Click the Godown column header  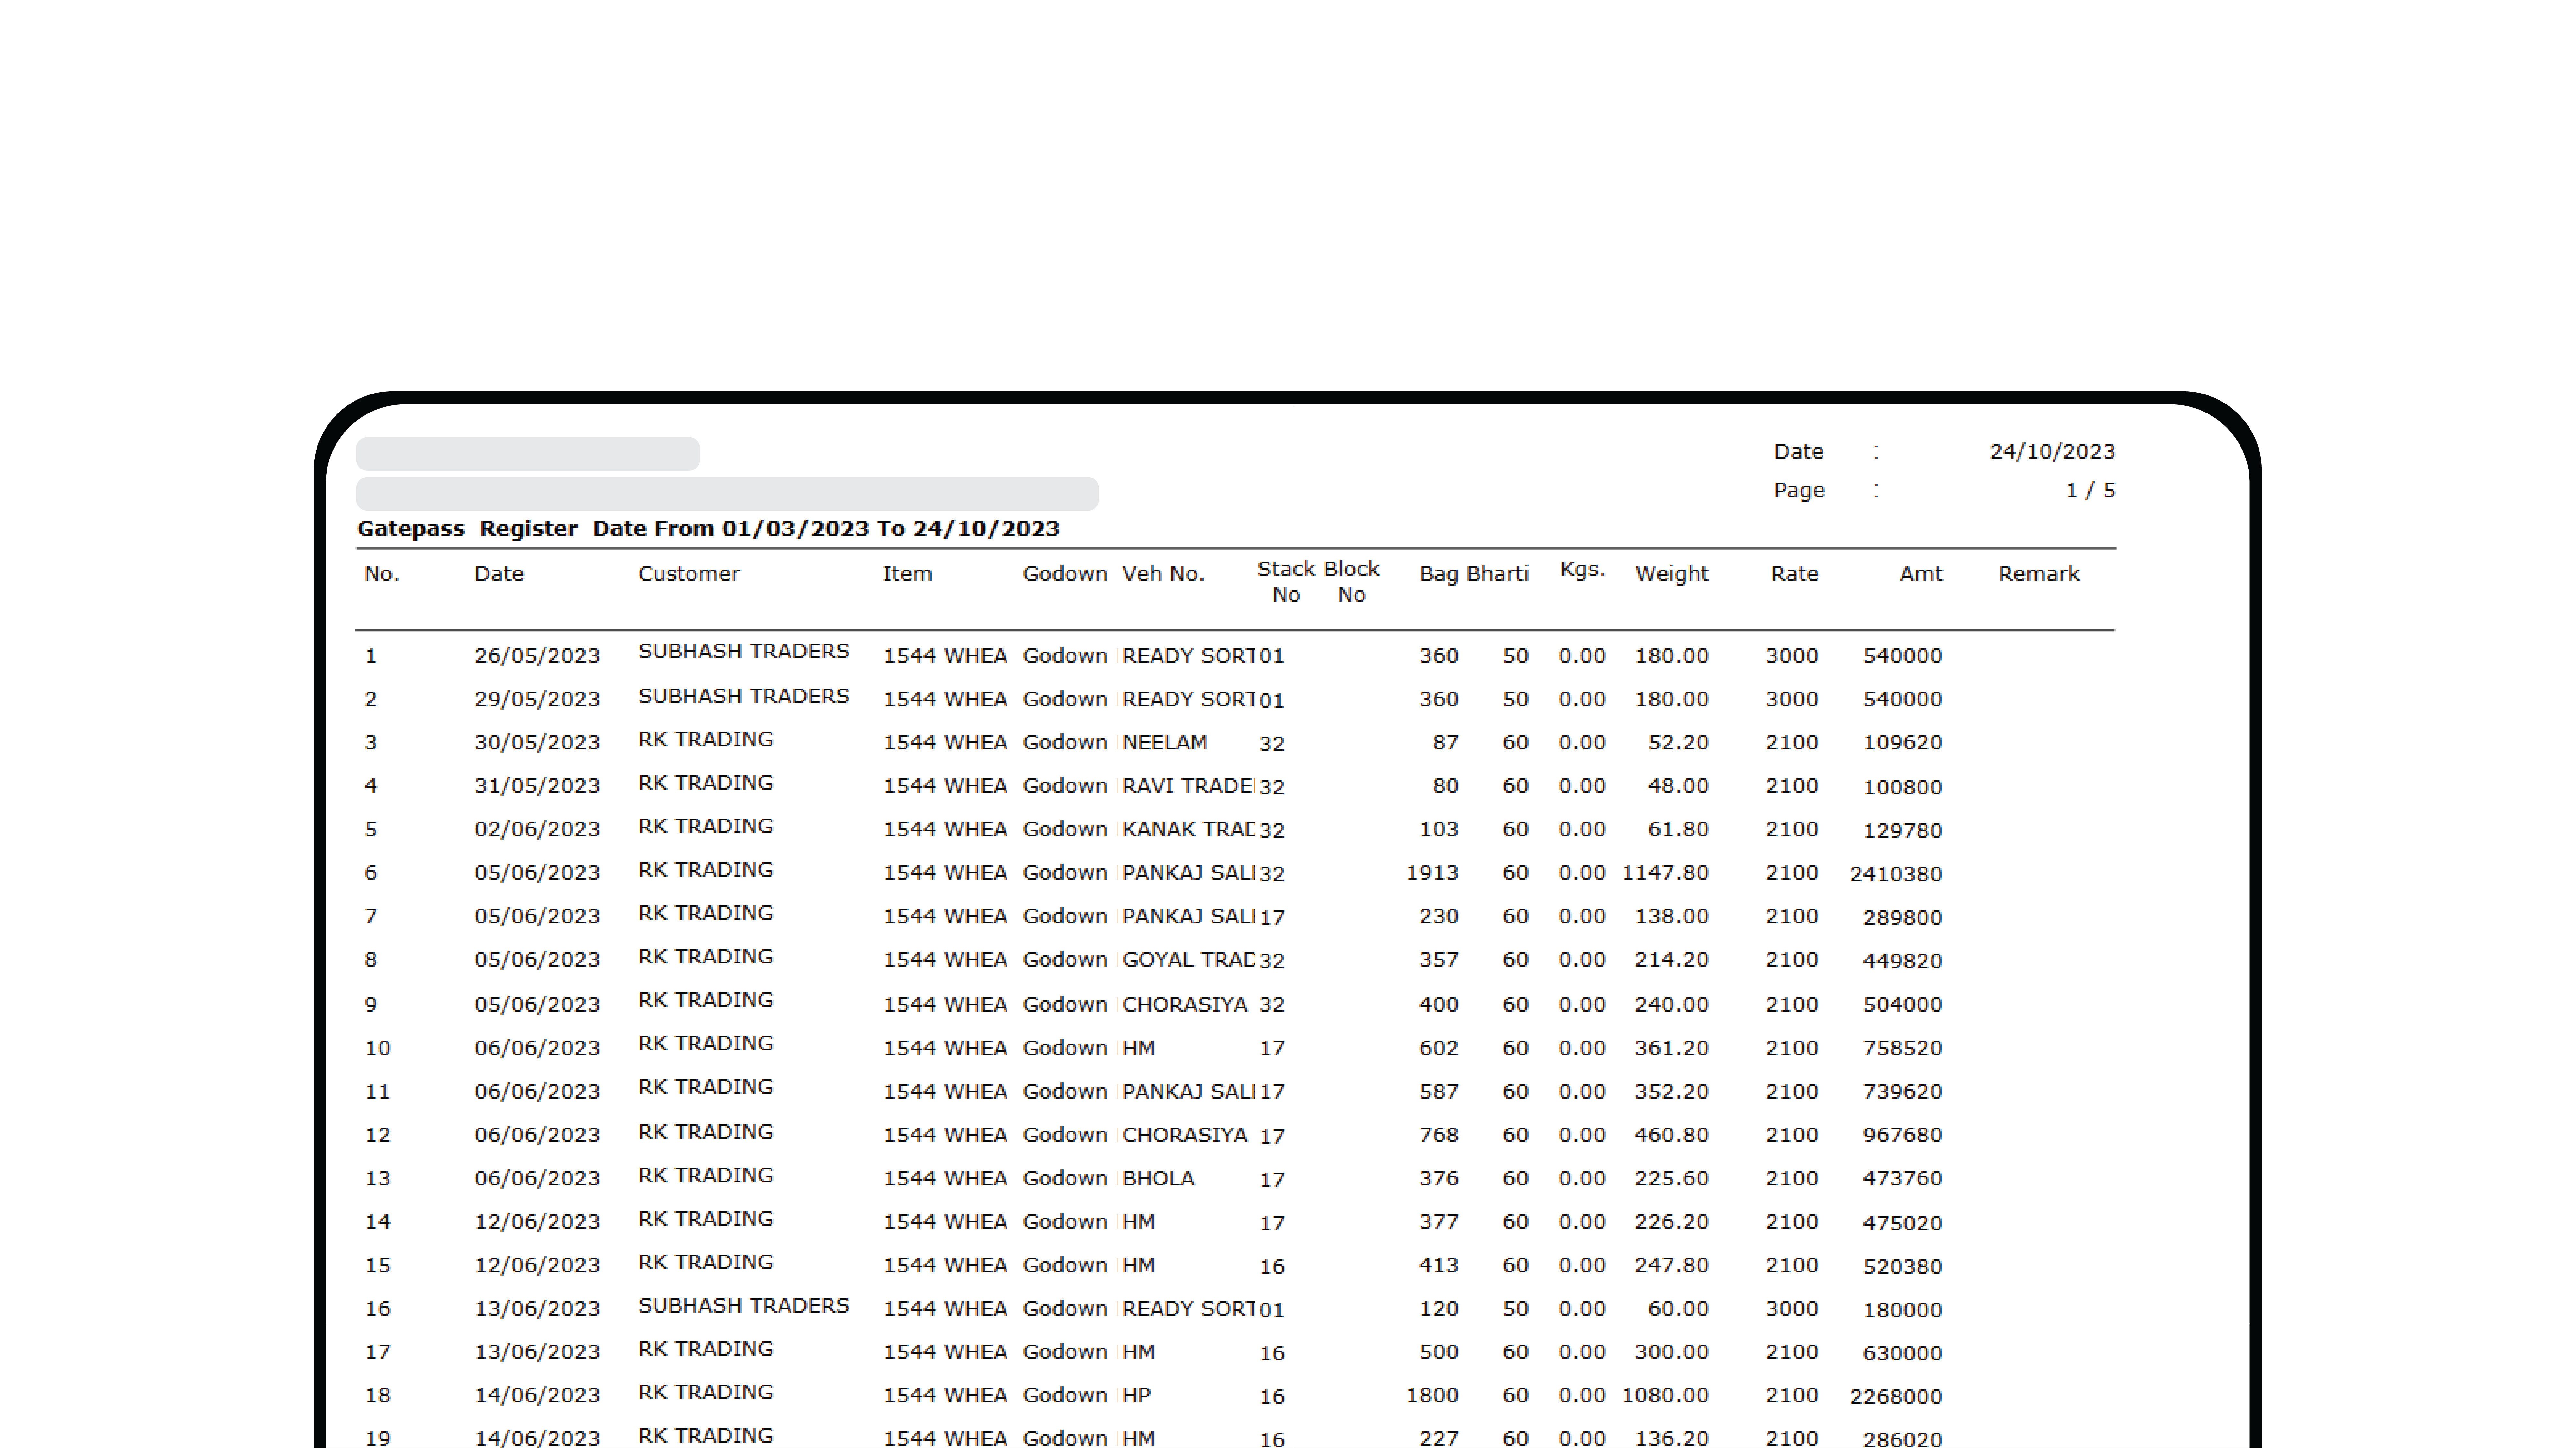tap(1065, 574)
